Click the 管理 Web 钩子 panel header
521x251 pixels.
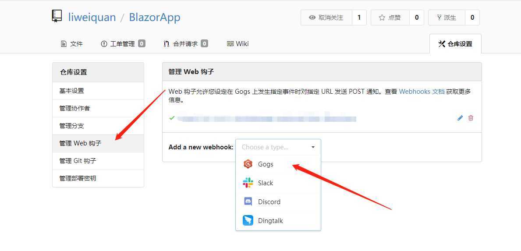click(322, 72)
